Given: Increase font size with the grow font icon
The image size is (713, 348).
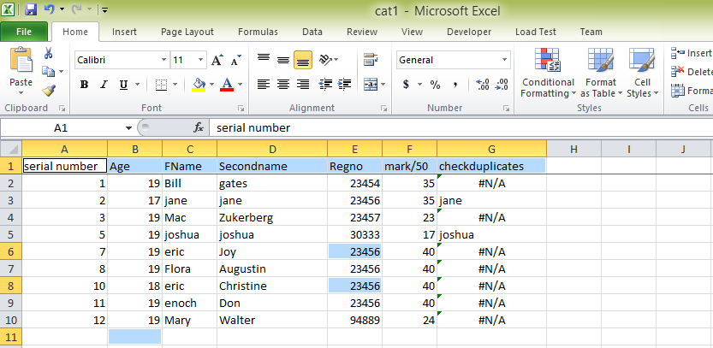Looking at the screenshot, I should [217, 60].
